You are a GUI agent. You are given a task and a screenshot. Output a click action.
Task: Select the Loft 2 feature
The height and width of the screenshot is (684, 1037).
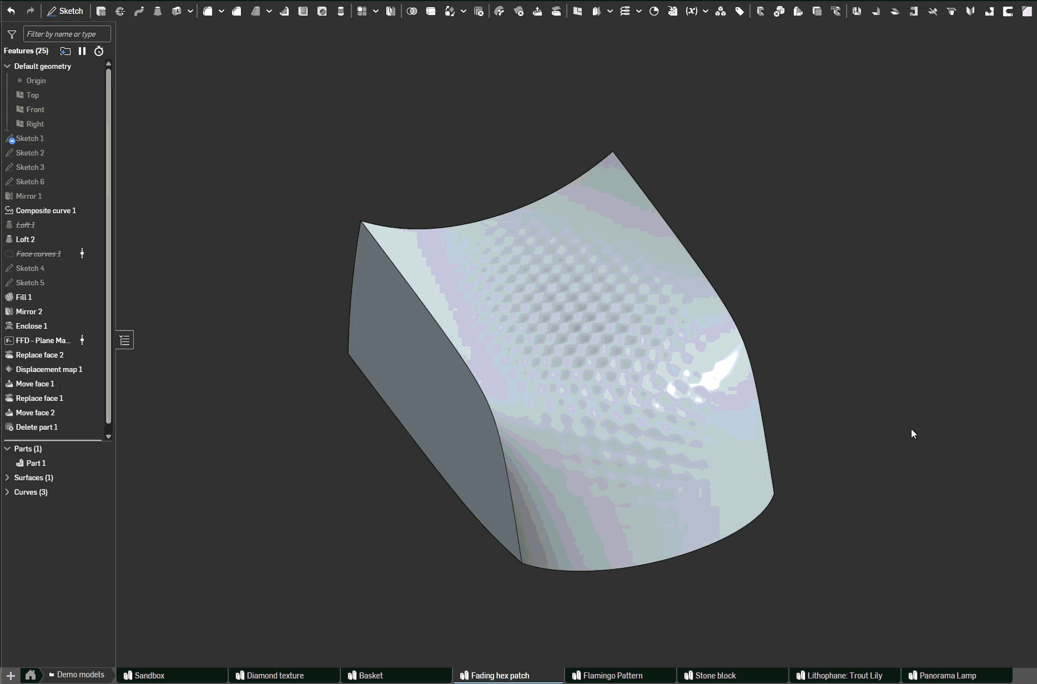point(26,239)
